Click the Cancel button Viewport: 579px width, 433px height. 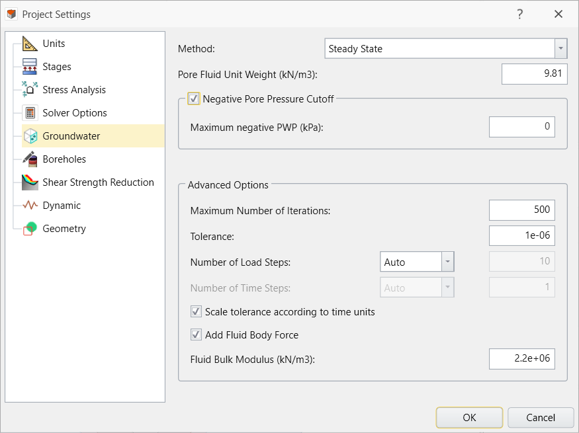(x=540, y=418)
